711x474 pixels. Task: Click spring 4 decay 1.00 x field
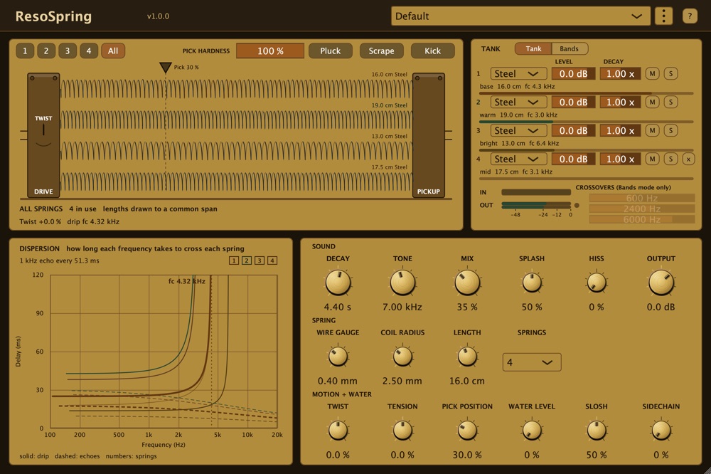(x=620, y=159)
